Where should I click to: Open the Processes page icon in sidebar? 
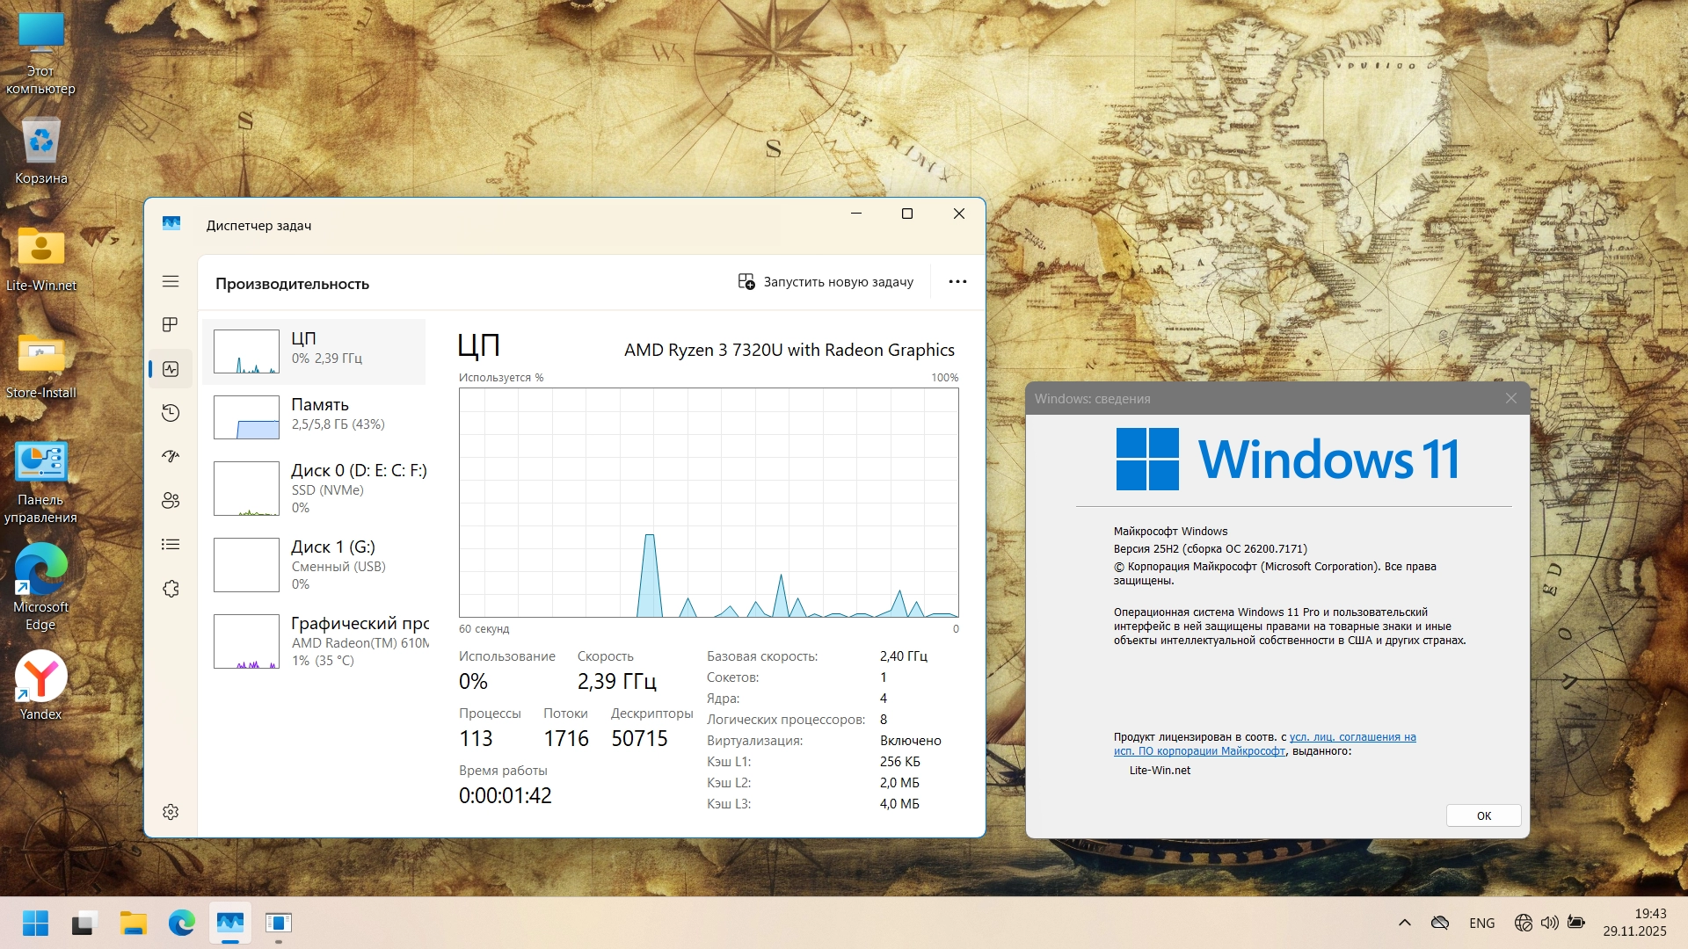coord(171,325)
